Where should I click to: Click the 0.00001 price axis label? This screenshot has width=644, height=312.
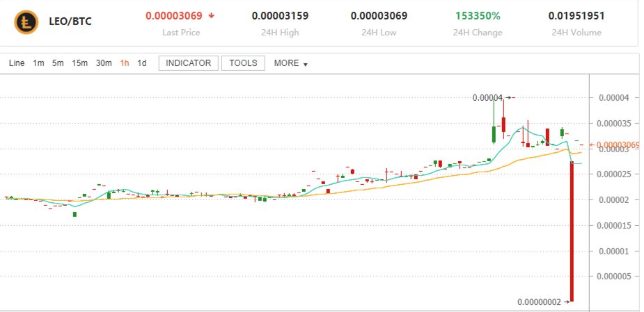pyautogui.click(x=614, y=251)
